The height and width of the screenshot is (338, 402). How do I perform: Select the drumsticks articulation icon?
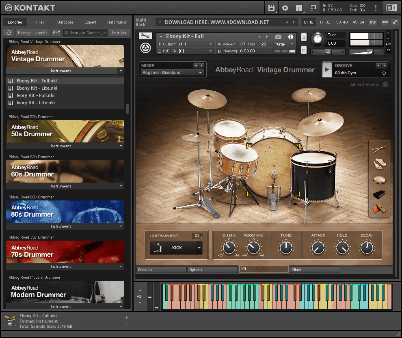[379, 150]
